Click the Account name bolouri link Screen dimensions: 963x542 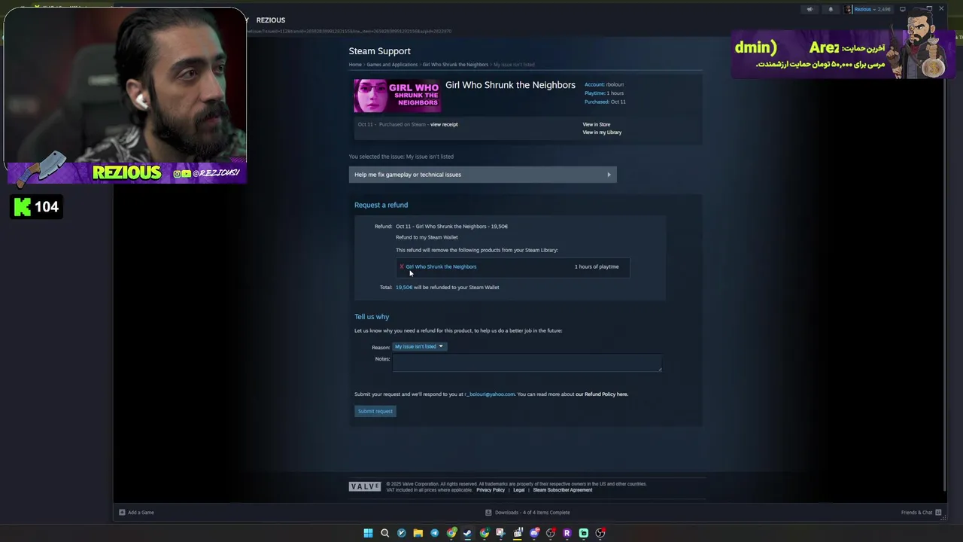click(x=615, y=84)
